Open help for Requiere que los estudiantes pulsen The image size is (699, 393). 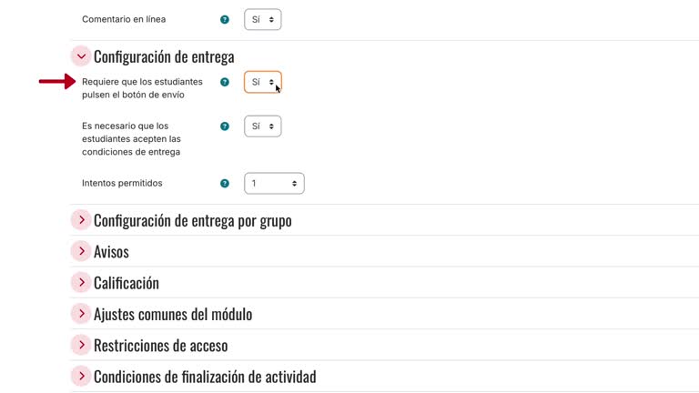[225, 82]
